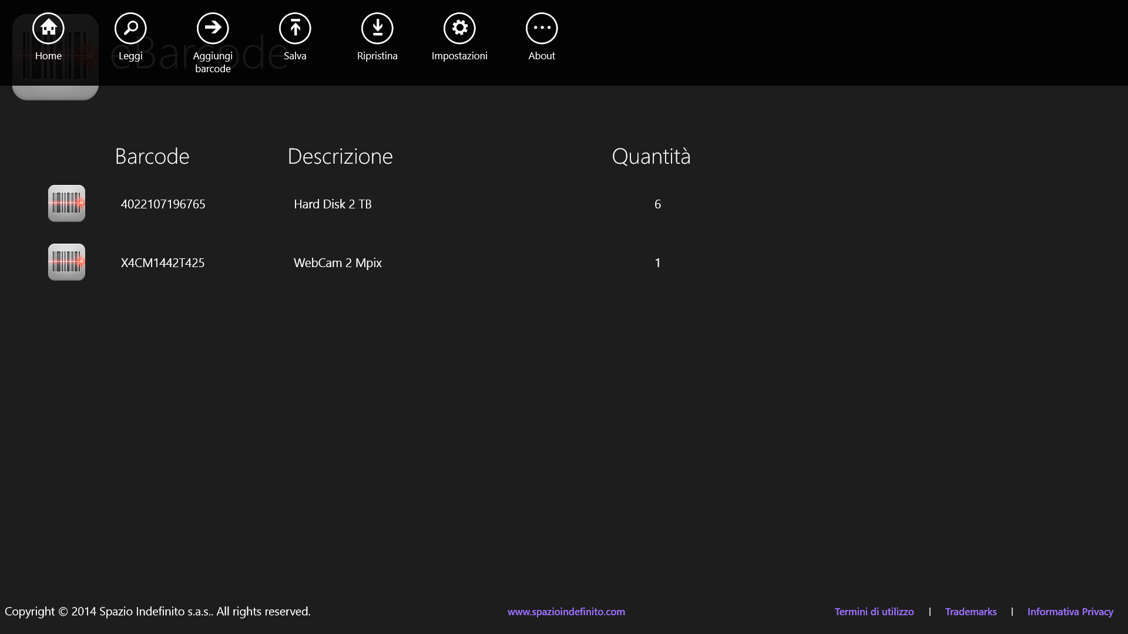Screen dimensions: 1128x634
Task: Open www.spazioindefinito.com link
Action: click(566, 612)
